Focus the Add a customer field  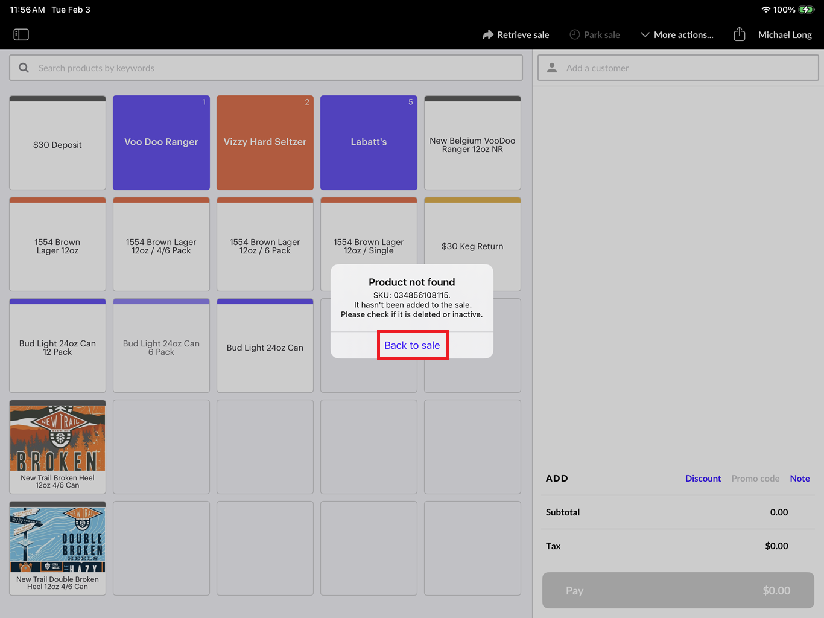[x=678, y=68]
